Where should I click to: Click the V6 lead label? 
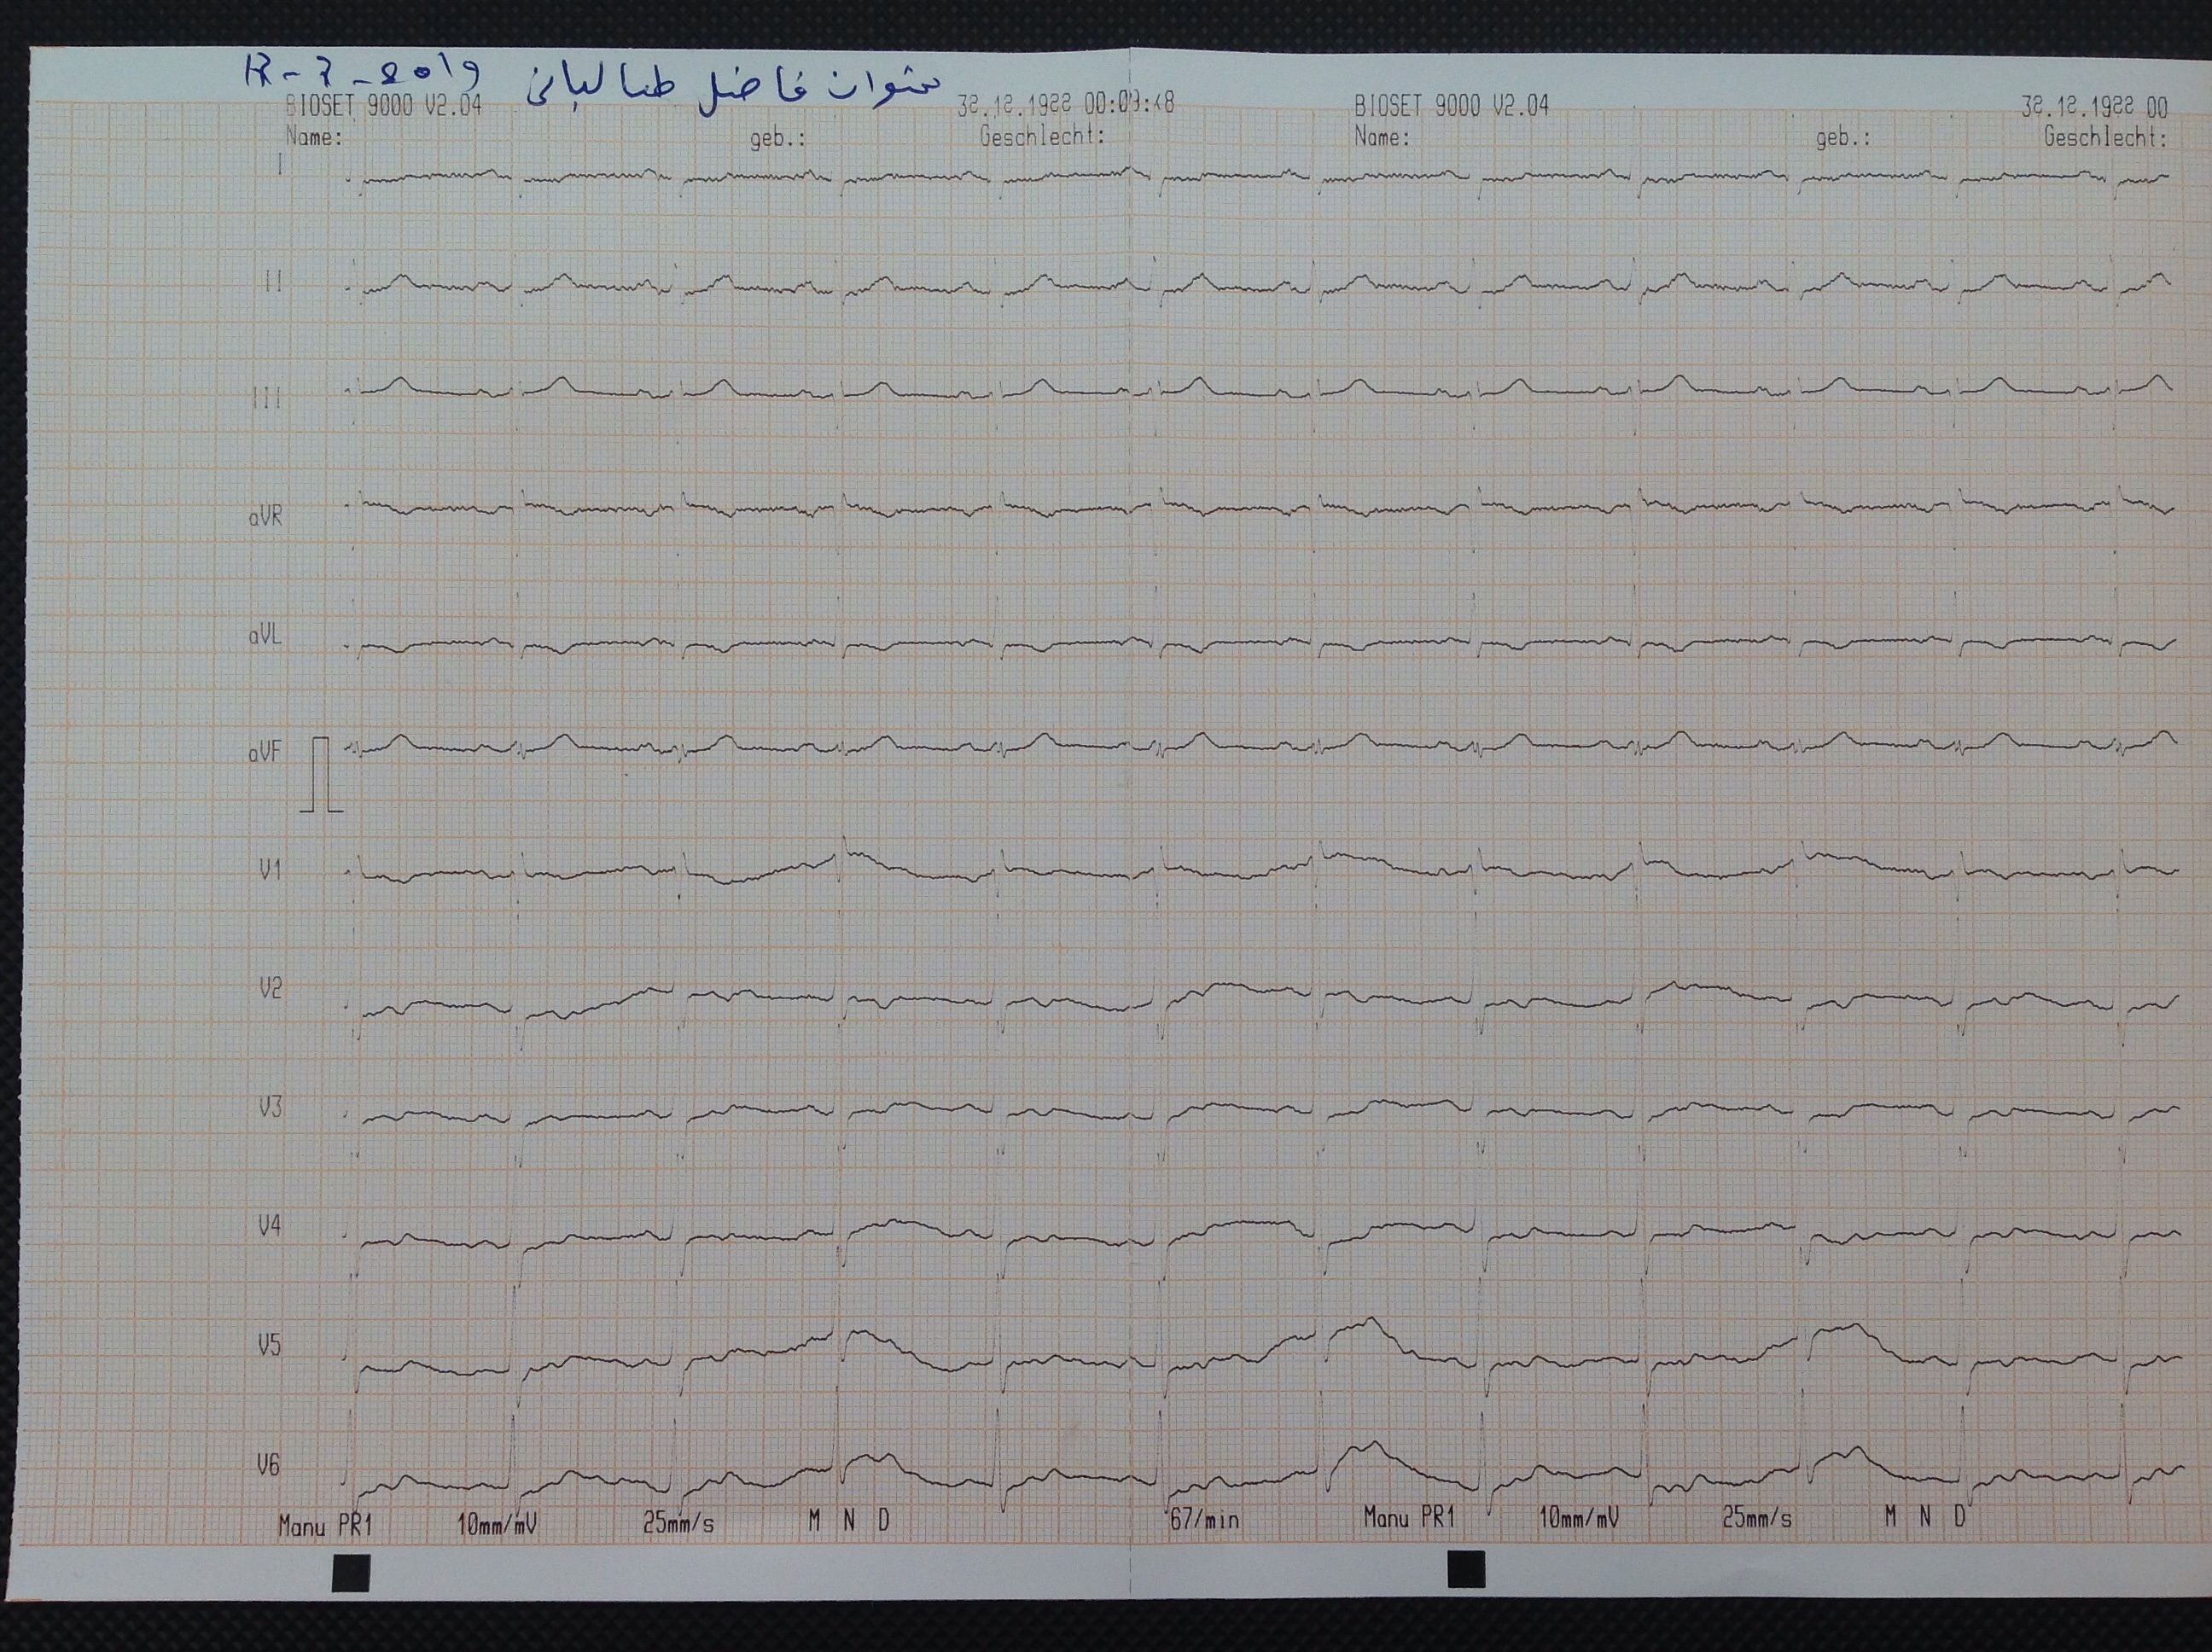click(x=268, y=1466)
